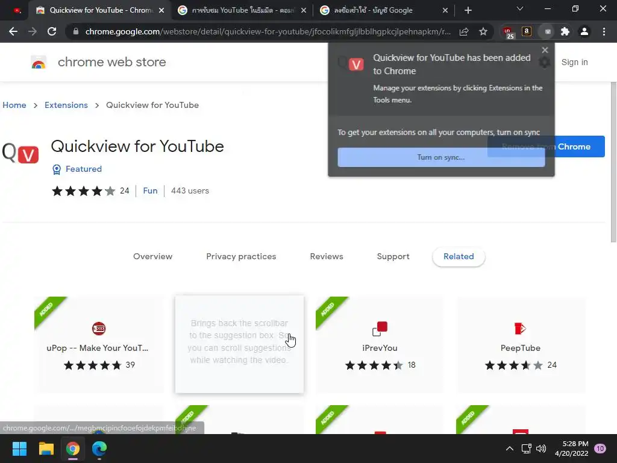Image resolution: width=617 pixels, height=463 pixels.
Task: Open new tab with plus button
Action: tap(468, 10)
